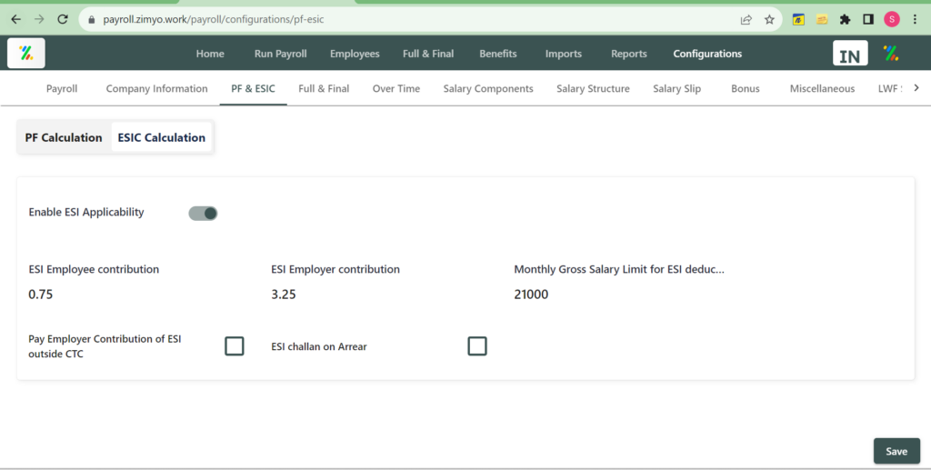Image resolution: width=931 pixels, height=470 pixels.
Task: Disable the Enable ESI Applicability toggle
Action: (203, 213)
